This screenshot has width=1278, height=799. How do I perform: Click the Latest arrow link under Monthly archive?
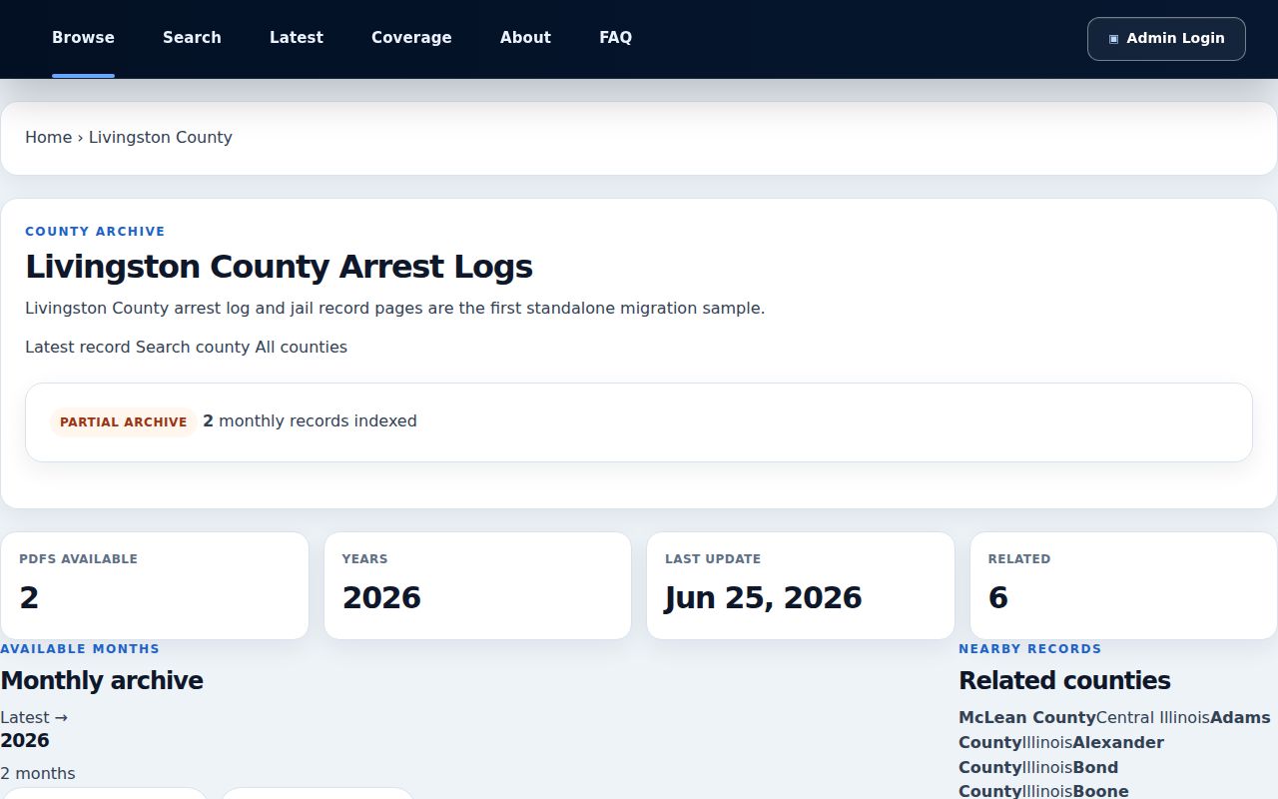pyautogui.click(x=34, y=717)
